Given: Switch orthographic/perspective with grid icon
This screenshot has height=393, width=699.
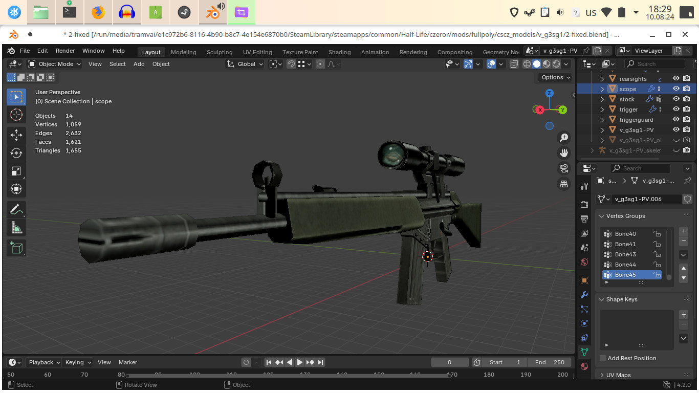Looking at the screenshot, I should click(564, 184).
